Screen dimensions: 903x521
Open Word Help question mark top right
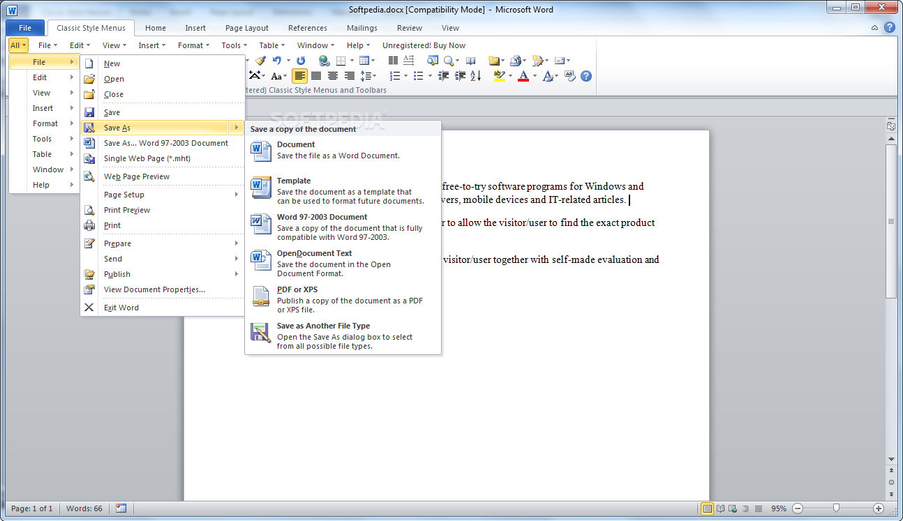click(890, 27)
